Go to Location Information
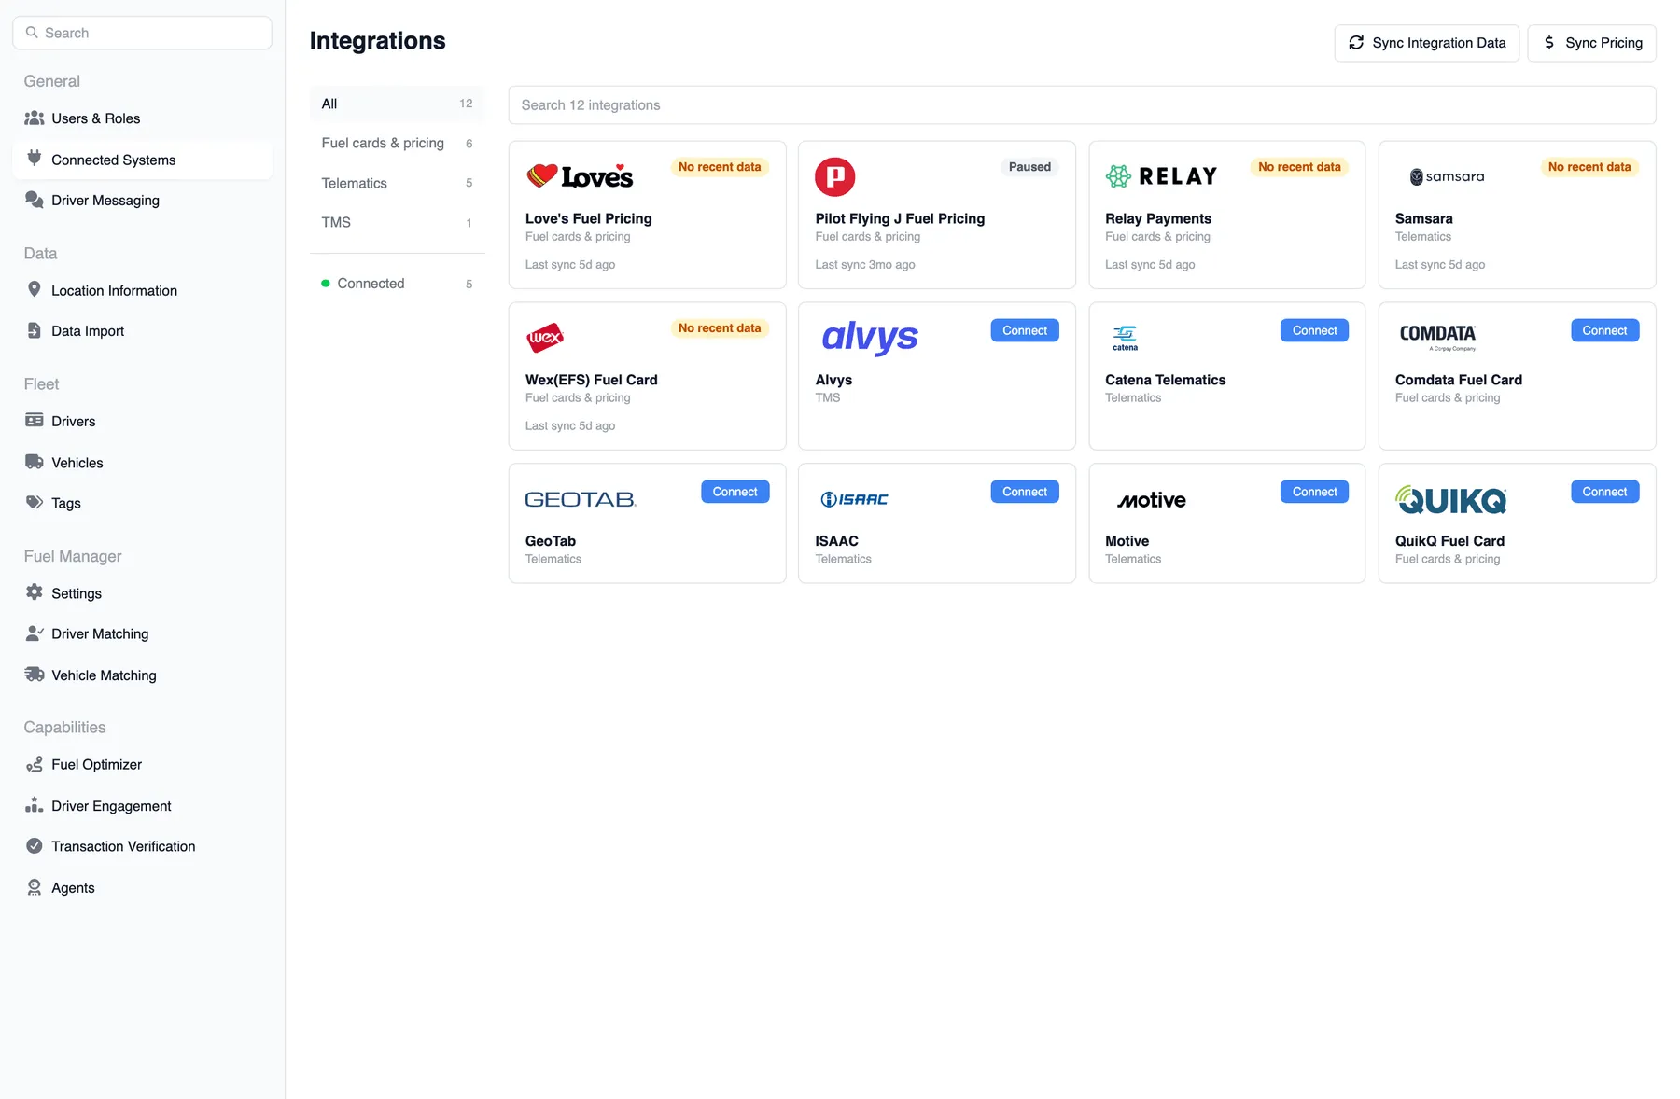Screen dimensions: 1680x1099 pos(143,290)
